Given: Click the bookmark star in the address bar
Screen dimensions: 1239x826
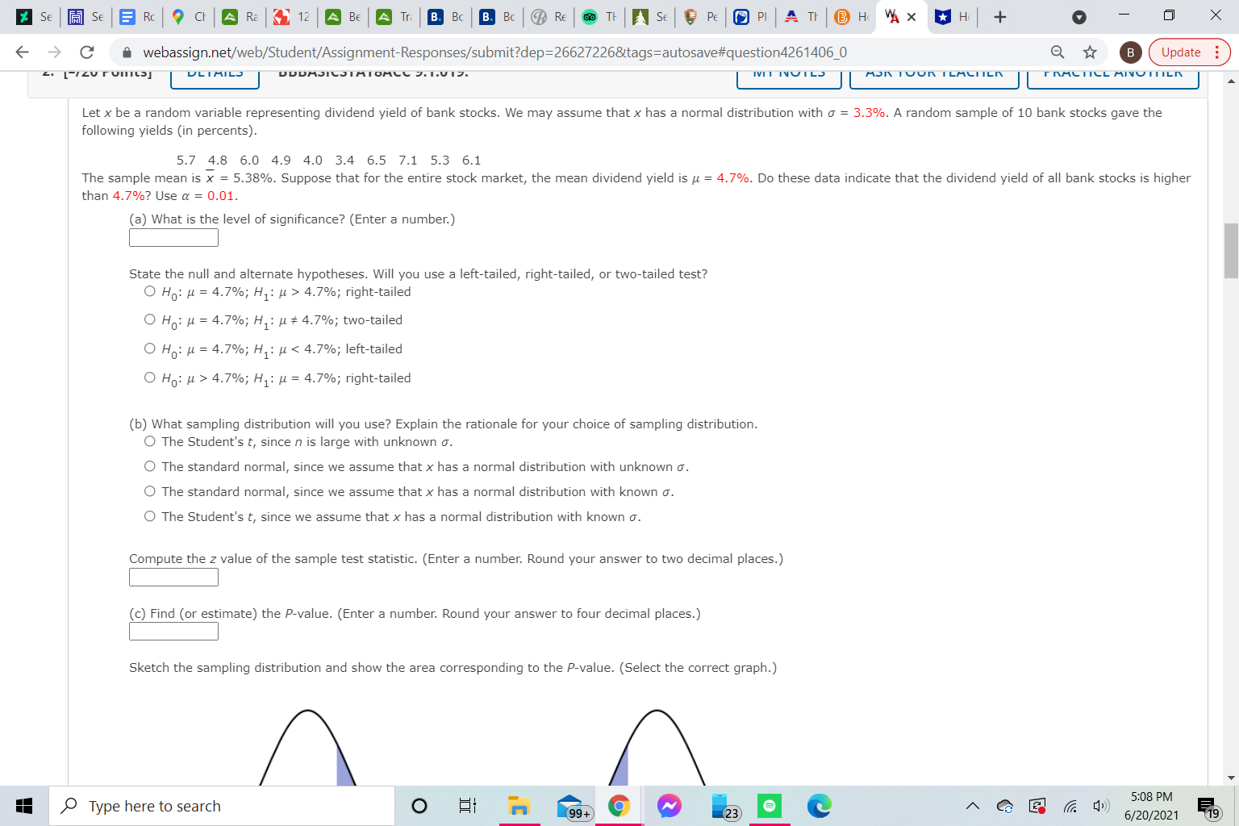Looking at the screenshot, I should (1089, 51).
